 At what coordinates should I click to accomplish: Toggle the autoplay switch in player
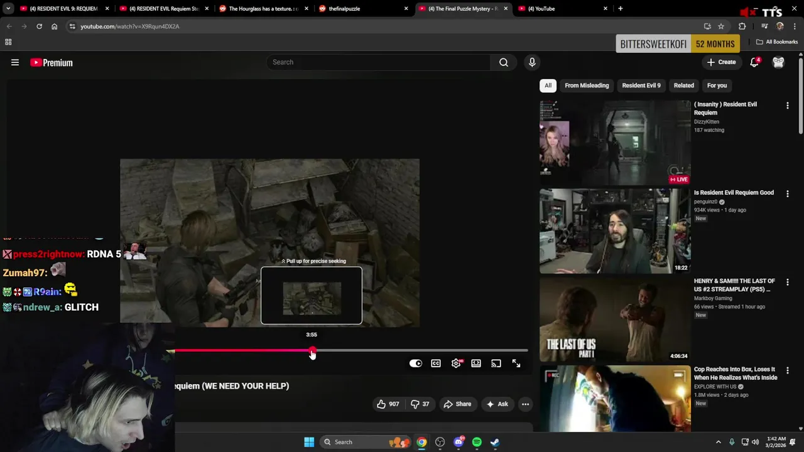click(x=415, y=363)
